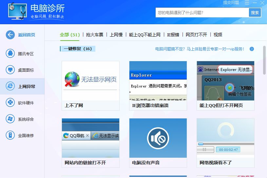Open the IE浏览器出错崩溃 thumbnail
The width and height of the screenshot is (267, 178).
click(x=158, y=81)
